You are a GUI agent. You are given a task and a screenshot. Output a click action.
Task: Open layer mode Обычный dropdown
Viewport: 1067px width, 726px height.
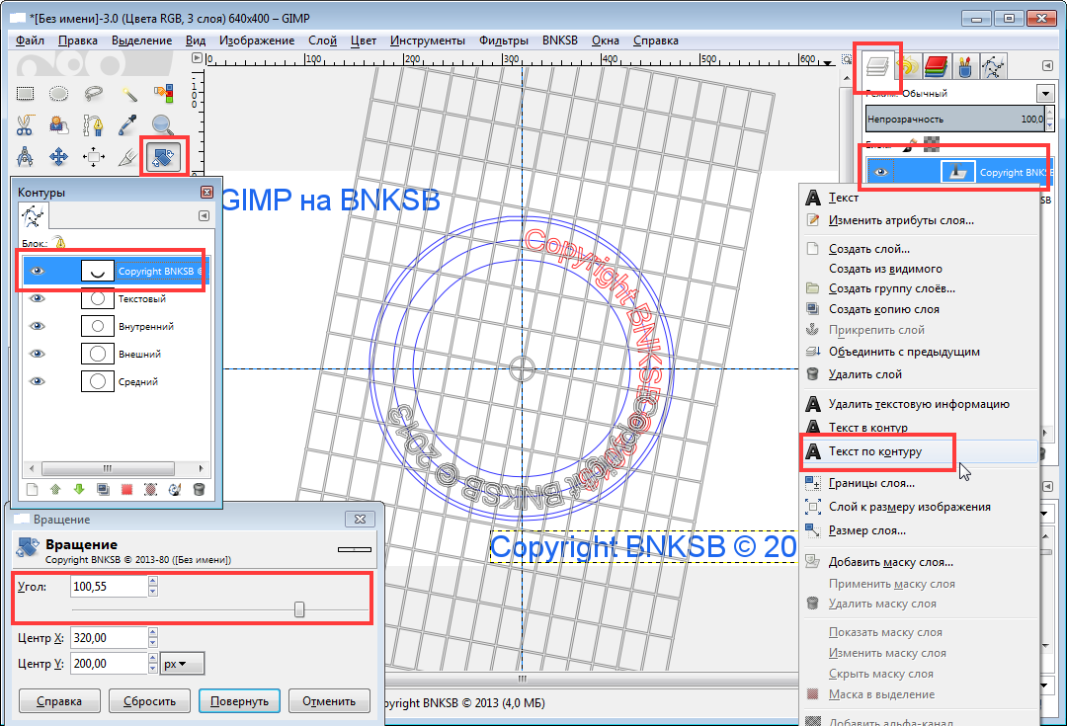tap(1044, 93)
